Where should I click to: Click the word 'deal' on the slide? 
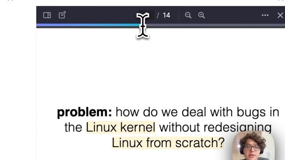(x=194, y=112)
